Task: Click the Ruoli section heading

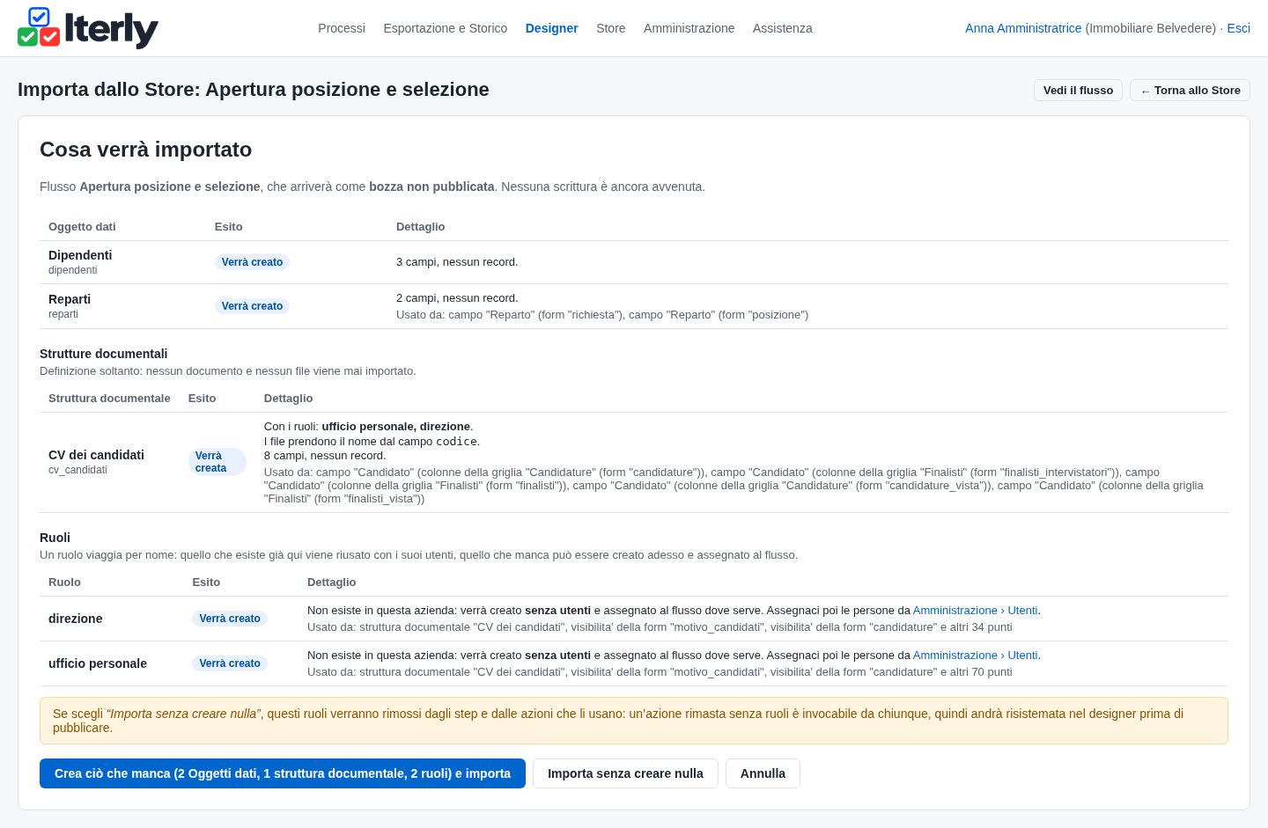Action: [55, 538]
